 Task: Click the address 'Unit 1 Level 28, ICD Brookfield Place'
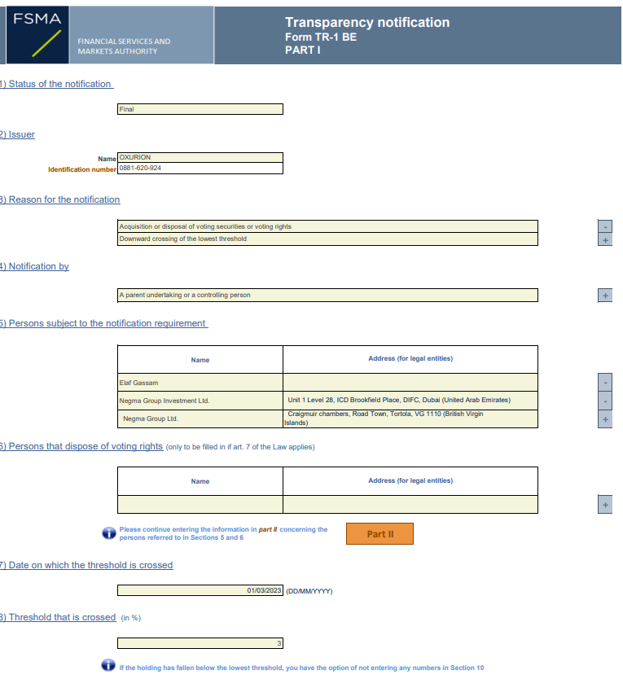pos(410,401)
